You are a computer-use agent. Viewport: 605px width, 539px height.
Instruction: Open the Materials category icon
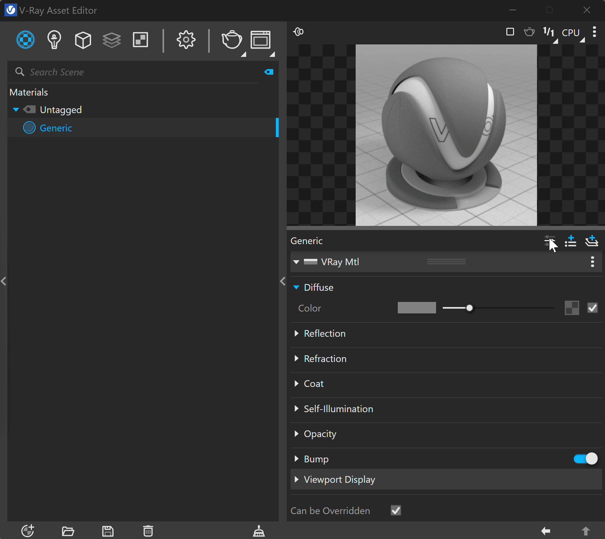point(26,40)
